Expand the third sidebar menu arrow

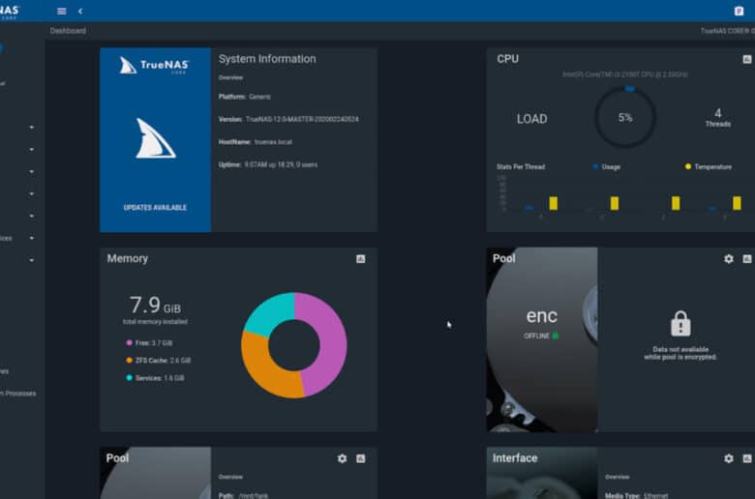[31, 171]
